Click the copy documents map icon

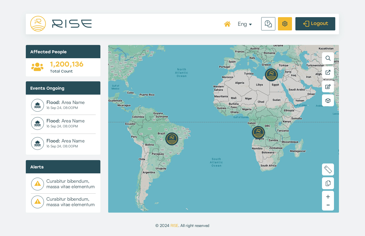[328, 183]
